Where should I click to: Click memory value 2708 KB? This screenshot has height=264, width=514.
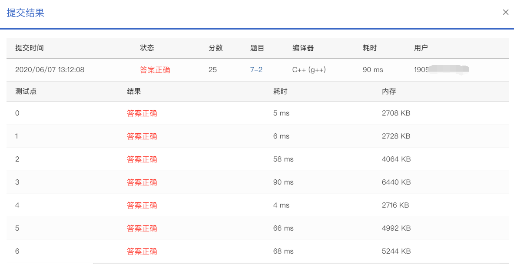pyautogui.click(x=396, y=113)
